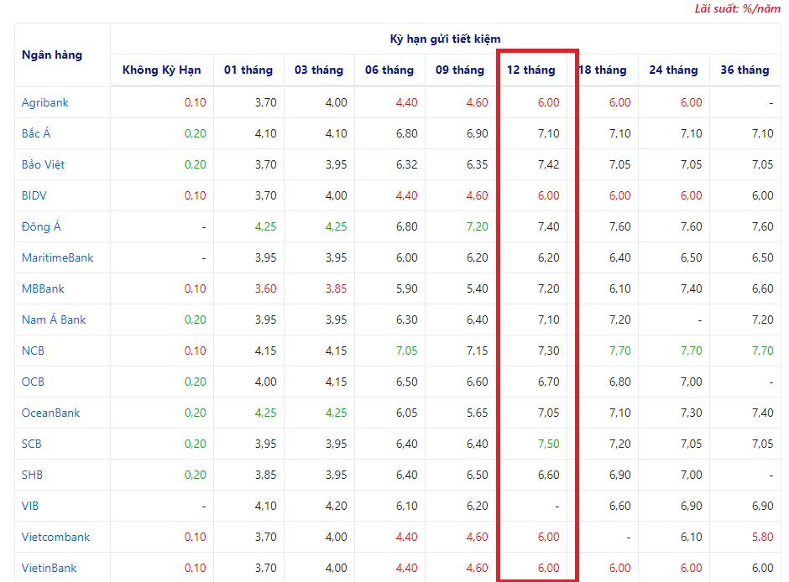The width and height of the screenshot is (789, 582).
Task: Click the "Lãi suất: %/năm" note
Action: point(738,8)
